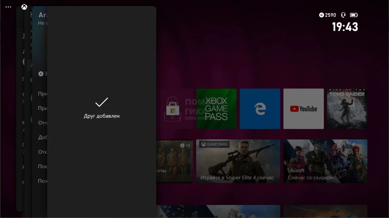Open the YouTube app tile
Viewport: 389px width, 218px height.
click(x=304, y=109)
